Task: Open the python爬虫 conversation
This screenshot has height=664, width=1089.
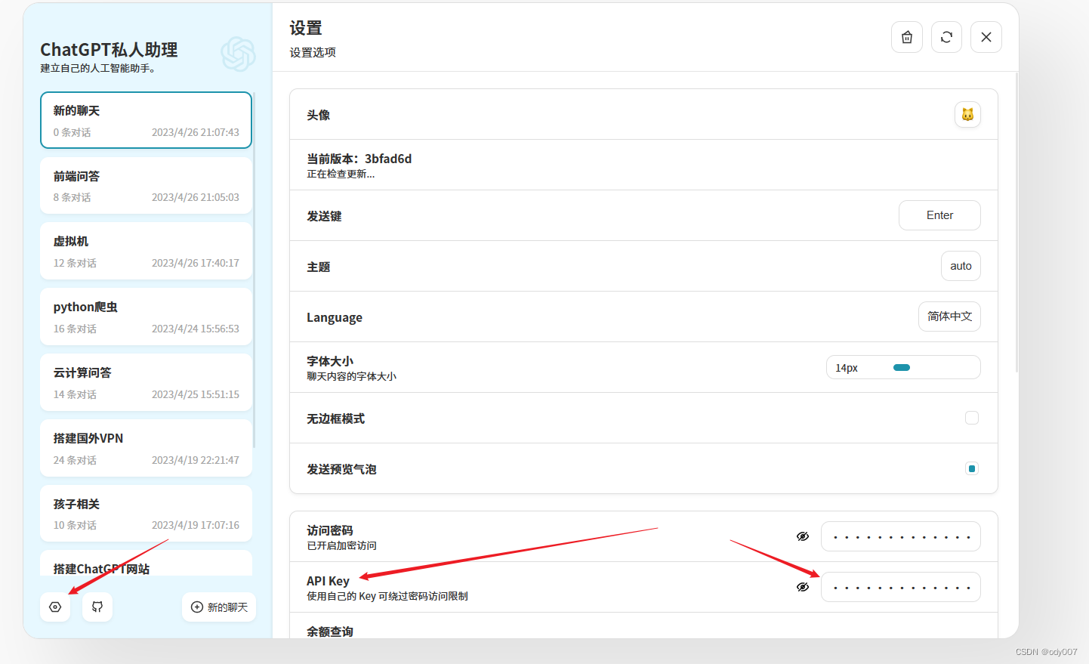Action: 146,317
